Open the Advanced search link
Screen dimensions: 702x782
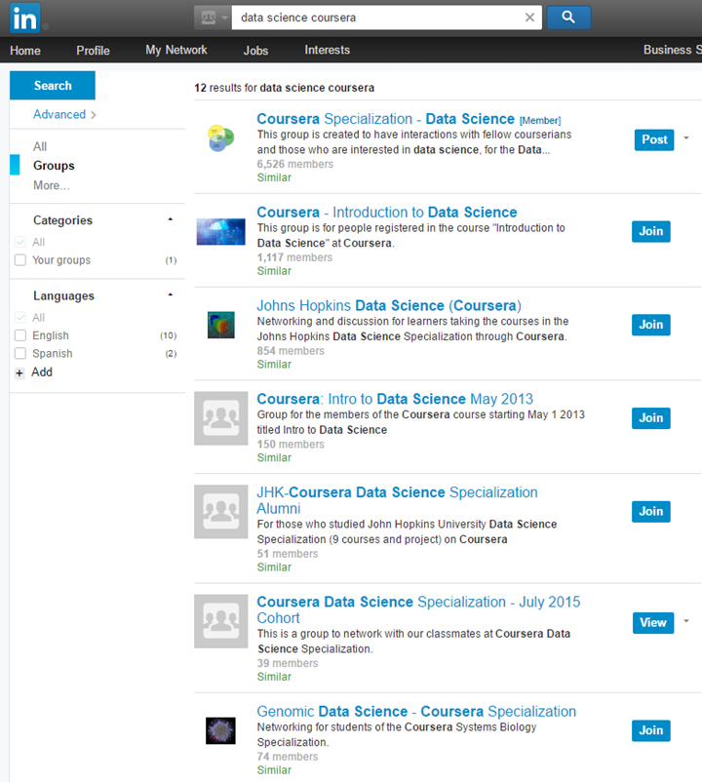(64, 114)
